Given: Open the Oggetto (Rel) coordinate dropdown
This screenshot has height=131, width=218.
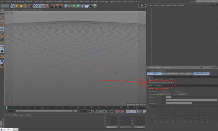Looking at the screenshot, I should (x=112, y=127).
